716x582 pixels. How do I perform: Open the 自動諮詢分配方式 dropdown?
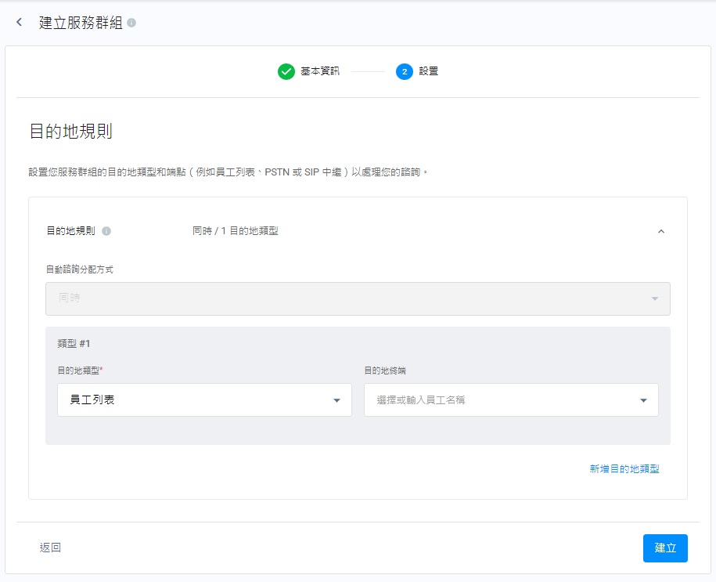tap(357, 299)
